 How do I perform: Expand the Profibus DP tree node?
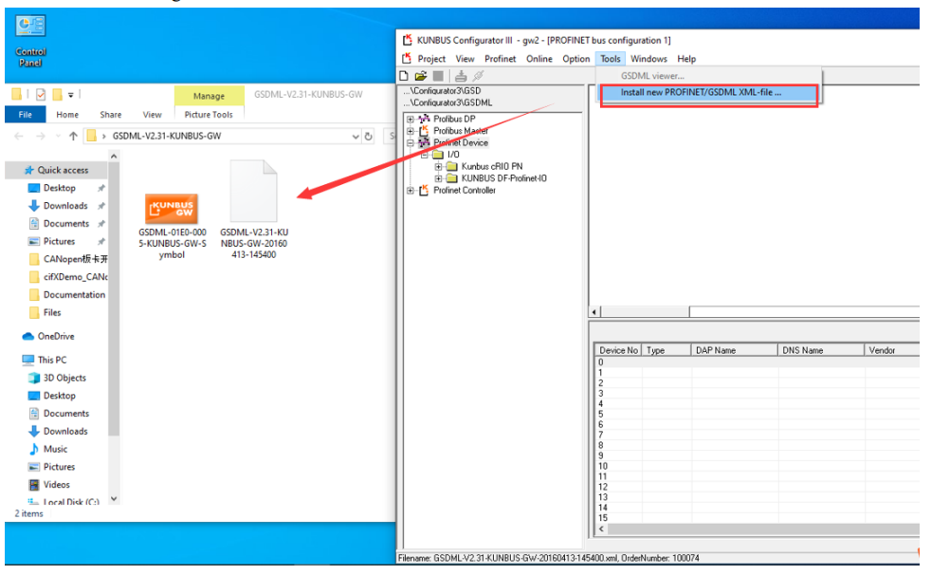click(411, 119)
